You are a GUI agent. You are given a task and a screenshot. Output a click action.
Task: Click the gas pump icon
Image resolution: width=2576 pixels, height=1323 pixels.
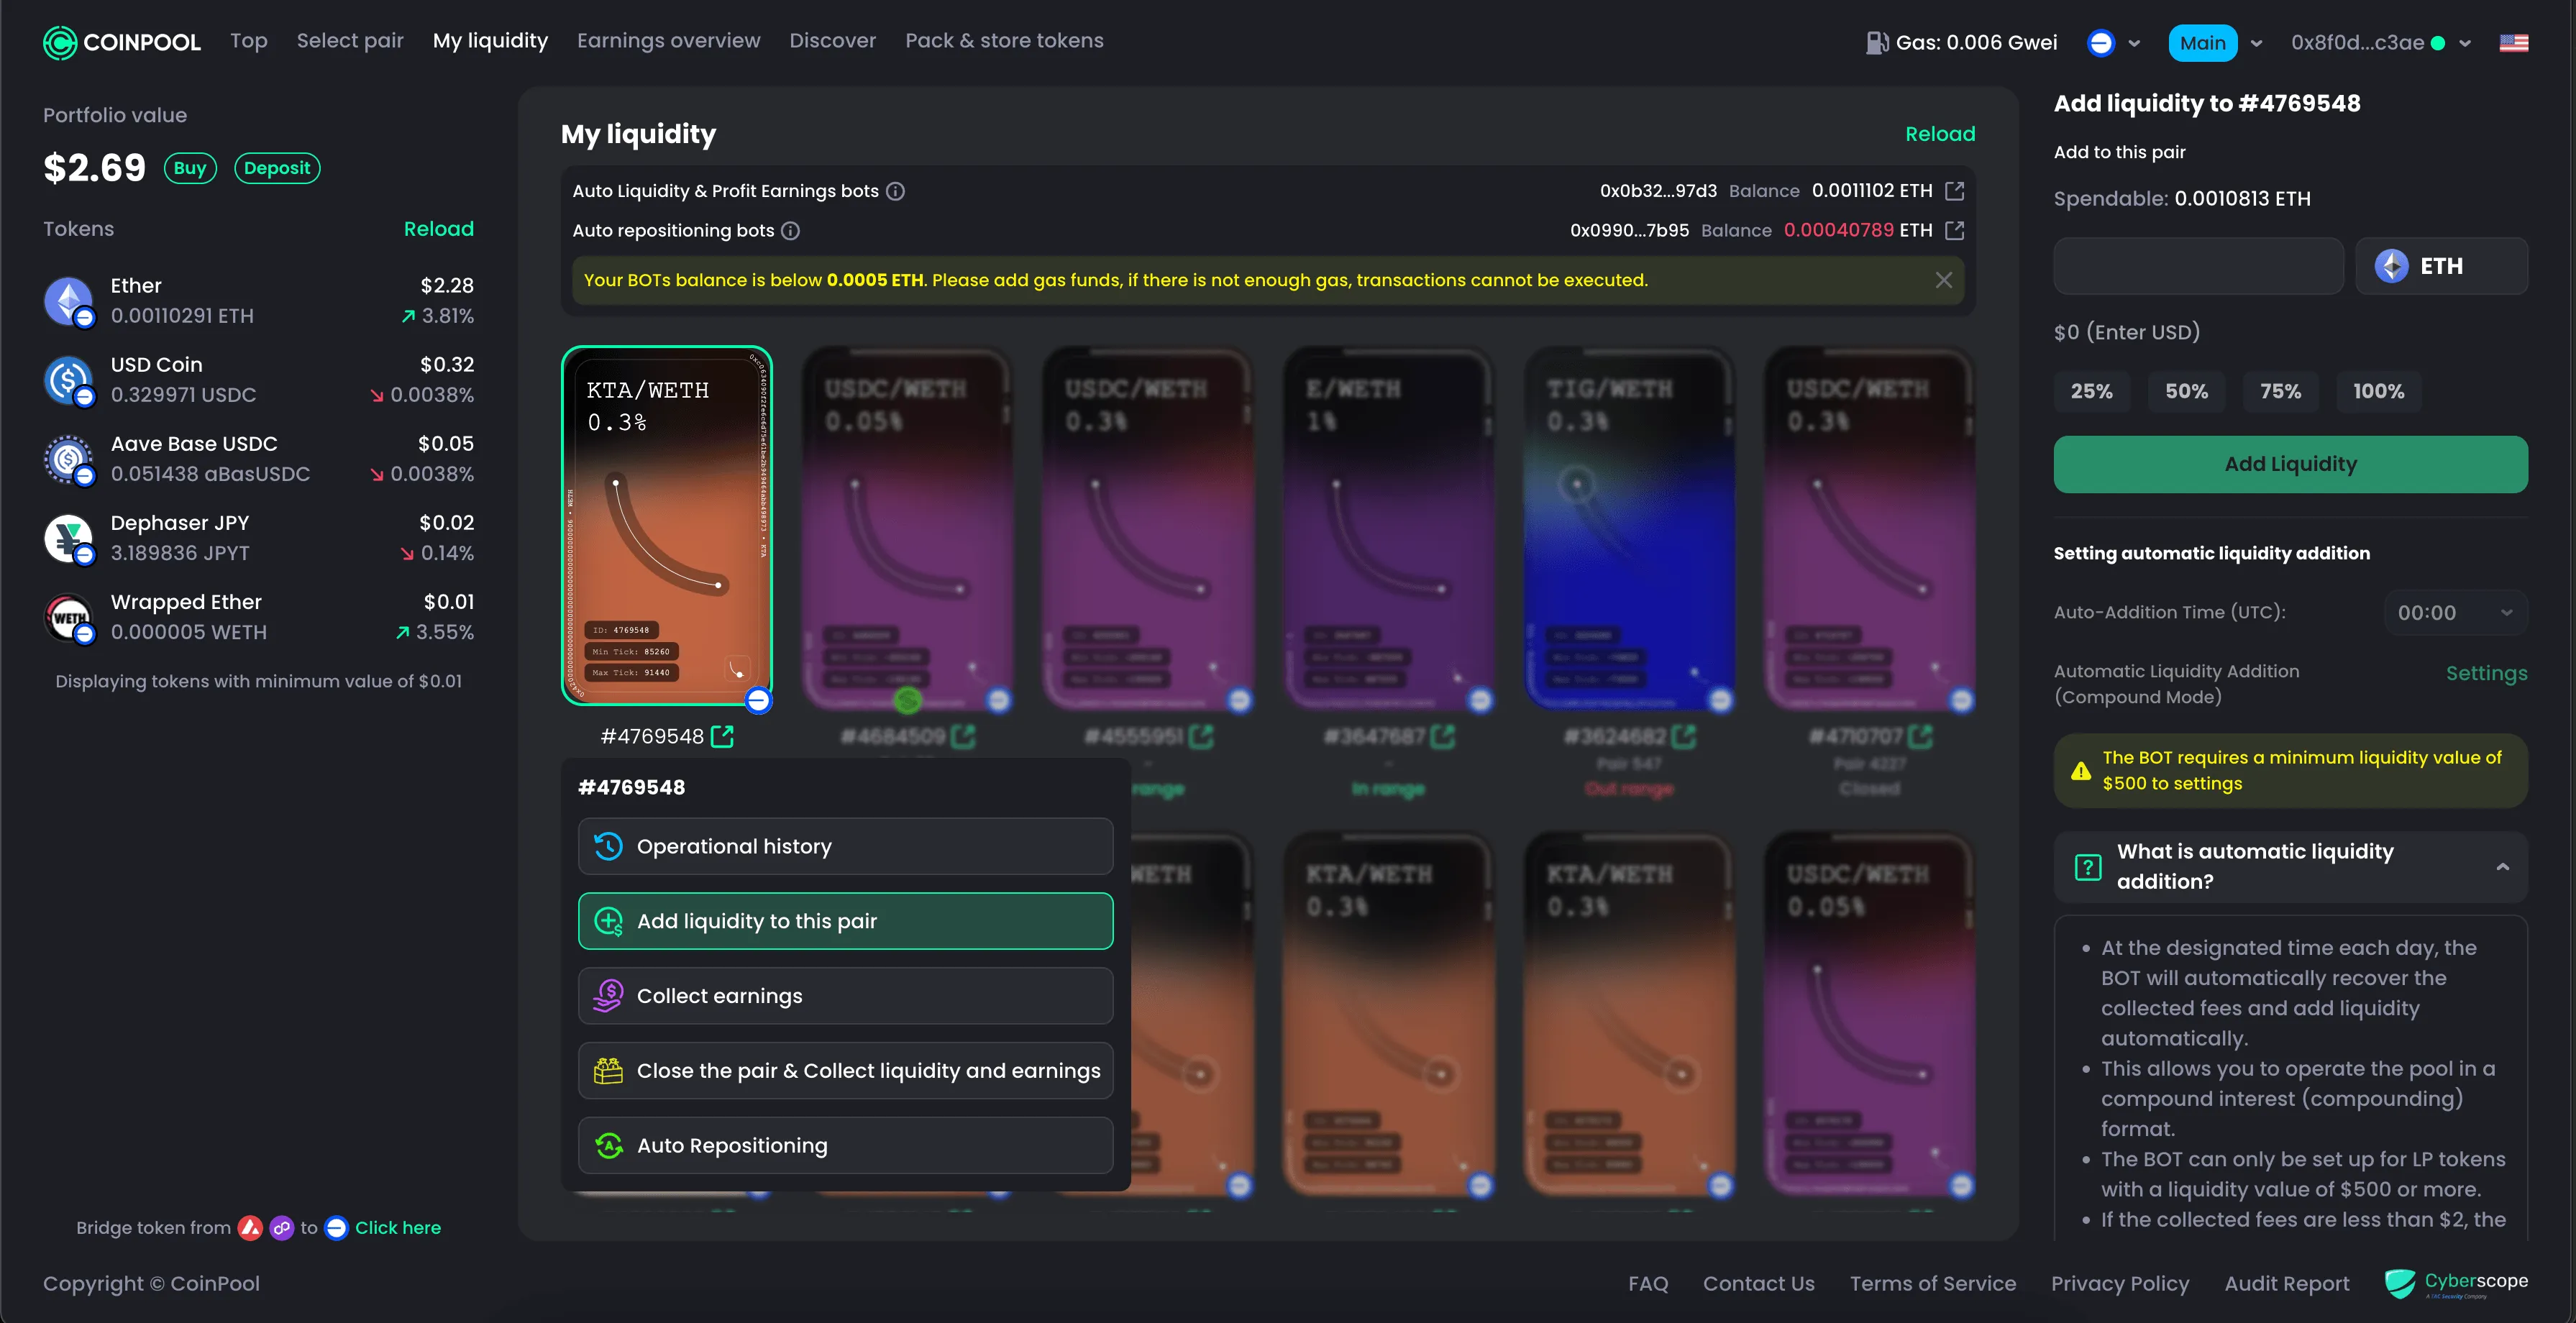click(1876, 42)
